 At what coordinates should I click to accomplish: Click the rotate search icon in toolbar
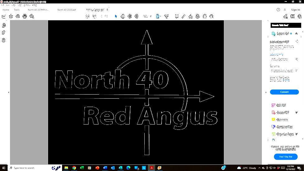tap(211, 16)
